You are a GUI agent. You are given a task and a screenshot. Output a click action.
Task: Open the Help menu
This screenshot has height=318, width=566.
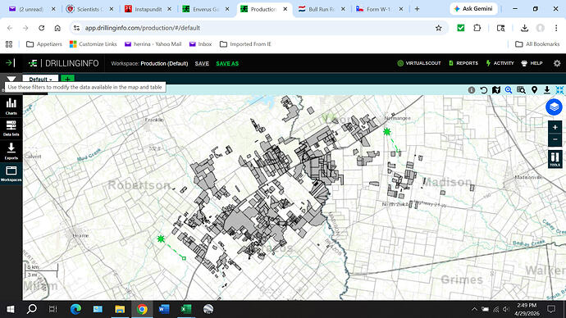(532, 63)
